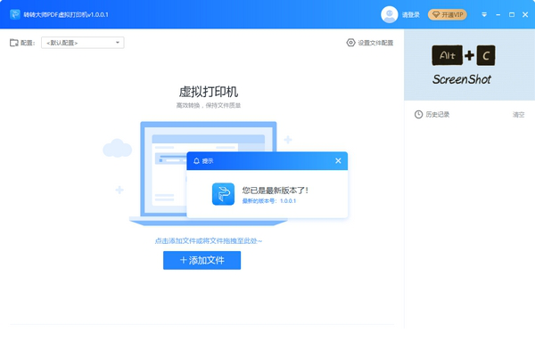Expand the <默认配置> configuration dropdown
Screen dimensions: 535x341
(x=83, y=43)
